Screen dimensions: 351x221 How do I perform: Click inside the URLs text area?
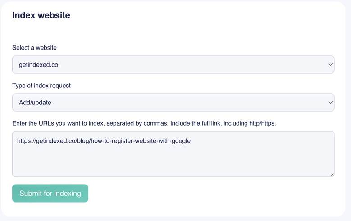(173, 154)
